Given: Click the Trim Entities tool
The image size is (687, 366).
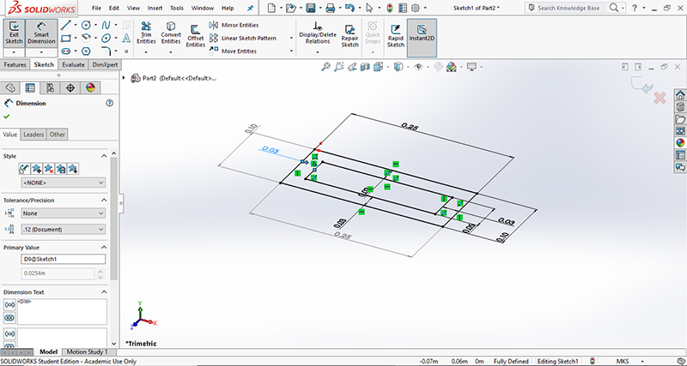Looking at the screenshot, I should pos(146,33).
